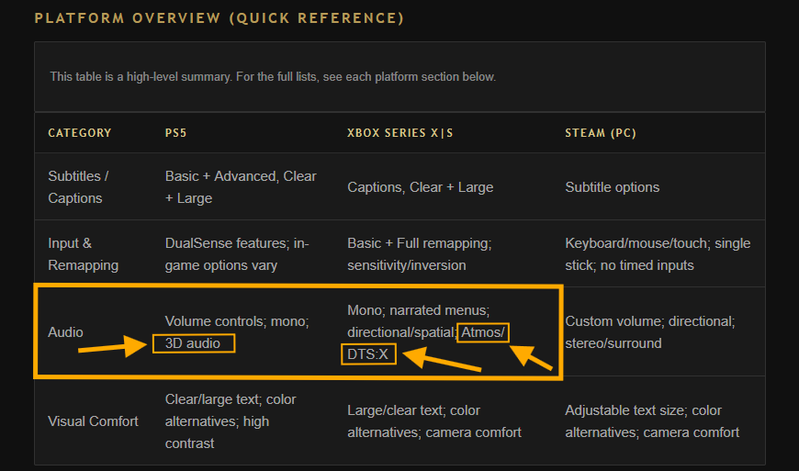Screen dimensions: 799x471
Task: Click the 'Captions, Clear + Large' cell
Action: [420, 187]
